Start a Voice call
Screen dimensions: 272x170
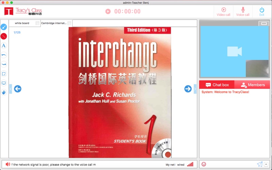point(243,12)
